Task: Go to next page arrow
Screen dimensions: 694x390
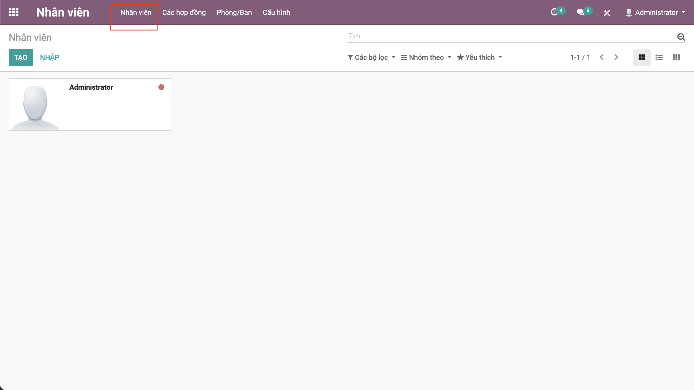Action: tap(616, 57)
